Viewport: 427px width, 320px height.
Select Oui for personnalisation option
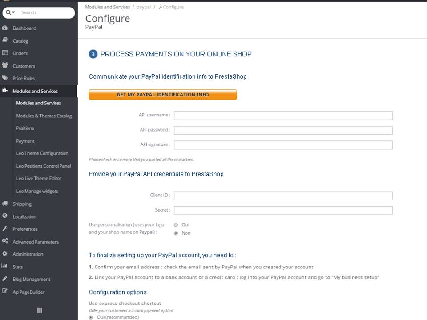coord(176,225)
